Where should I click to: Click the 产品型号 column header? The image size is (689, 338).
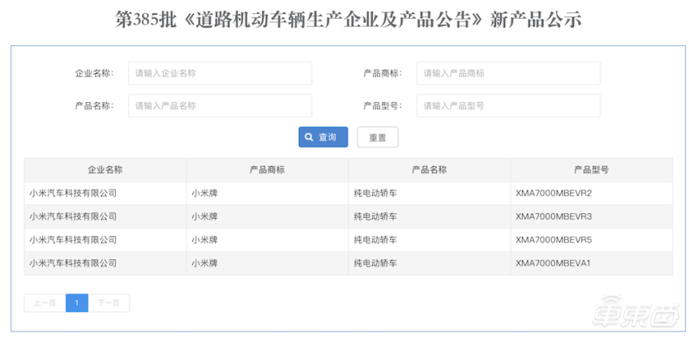[x=592, y=170]
